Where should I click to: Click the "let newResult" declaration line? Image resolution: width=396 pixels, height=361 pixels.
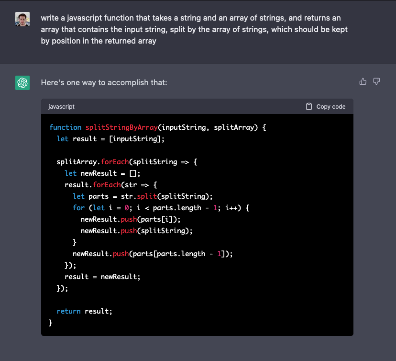tap(102, 173)
